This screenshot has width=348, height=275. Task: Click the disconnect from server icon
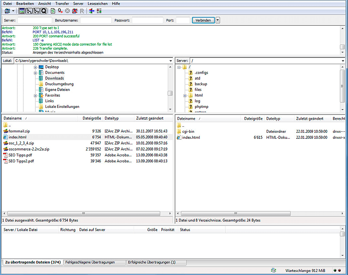[74, 10]
